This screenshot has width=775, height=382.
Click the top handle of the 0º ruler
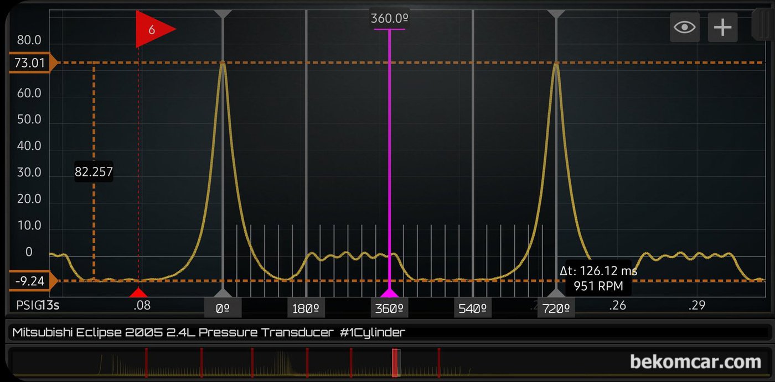223,13
